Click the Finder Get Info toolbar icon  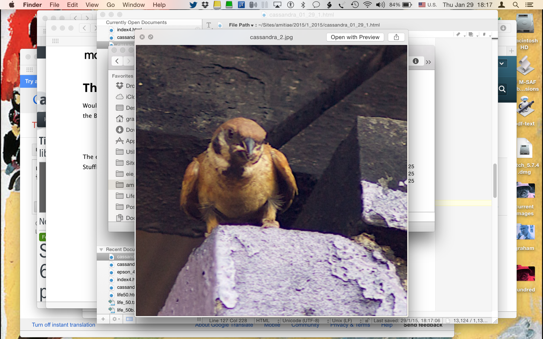[x=416, y=61]
